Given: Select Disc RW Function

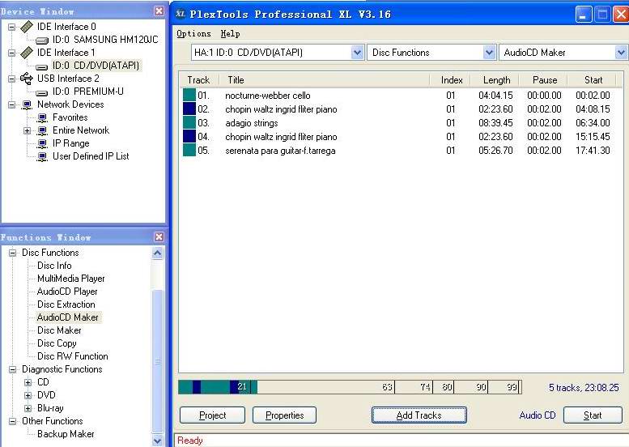Looking at the screenshot, I should 72,356.
